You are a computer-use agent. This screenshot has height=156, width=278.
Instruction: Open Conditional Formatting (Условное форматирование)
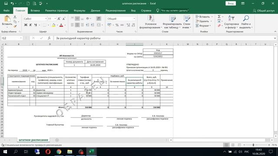click(151, 22)
